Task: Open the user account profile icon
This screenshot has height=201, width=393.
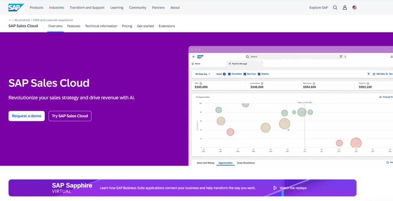Action: [345, 8]
